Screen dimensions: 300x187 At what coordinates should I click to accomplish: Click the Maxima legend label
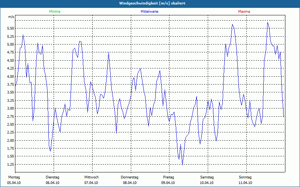(244, 12)
